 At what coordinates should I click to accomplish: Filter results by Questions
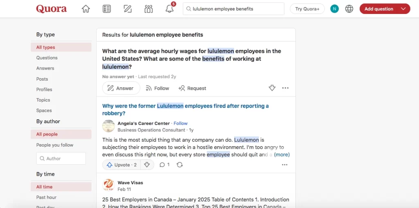(47, 58)
